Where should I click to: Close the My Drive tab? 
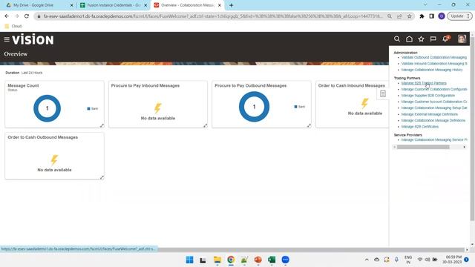coord(72,5)
